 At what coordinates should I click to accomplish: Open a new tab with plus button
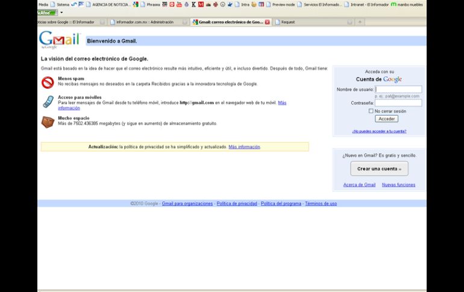pyautogui.click(x=360, y=22)
